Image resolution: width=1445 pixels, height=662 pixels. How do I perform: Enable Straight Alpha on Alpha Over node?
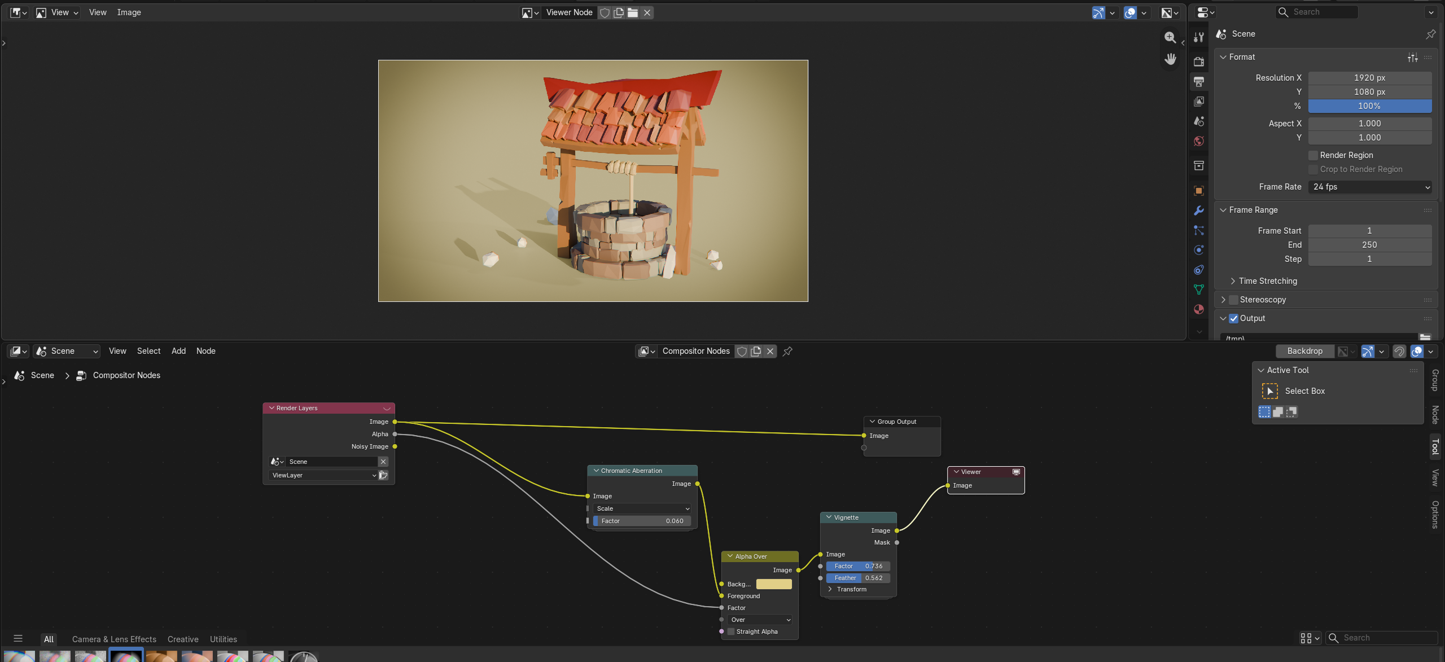[731, 632]
